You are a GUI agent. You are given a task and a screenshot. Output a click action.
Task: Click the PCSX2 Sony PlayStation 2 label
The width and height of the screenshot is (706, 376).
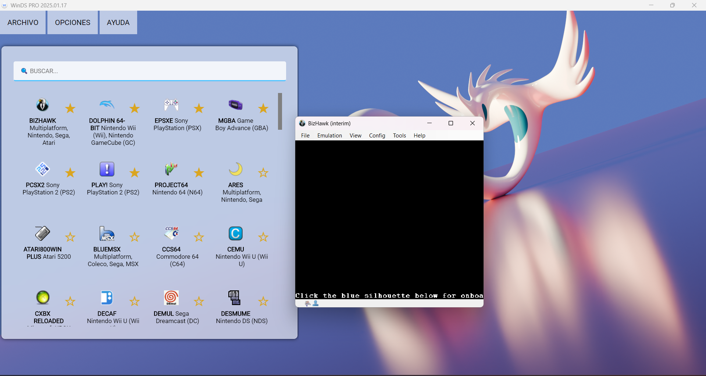49,189
